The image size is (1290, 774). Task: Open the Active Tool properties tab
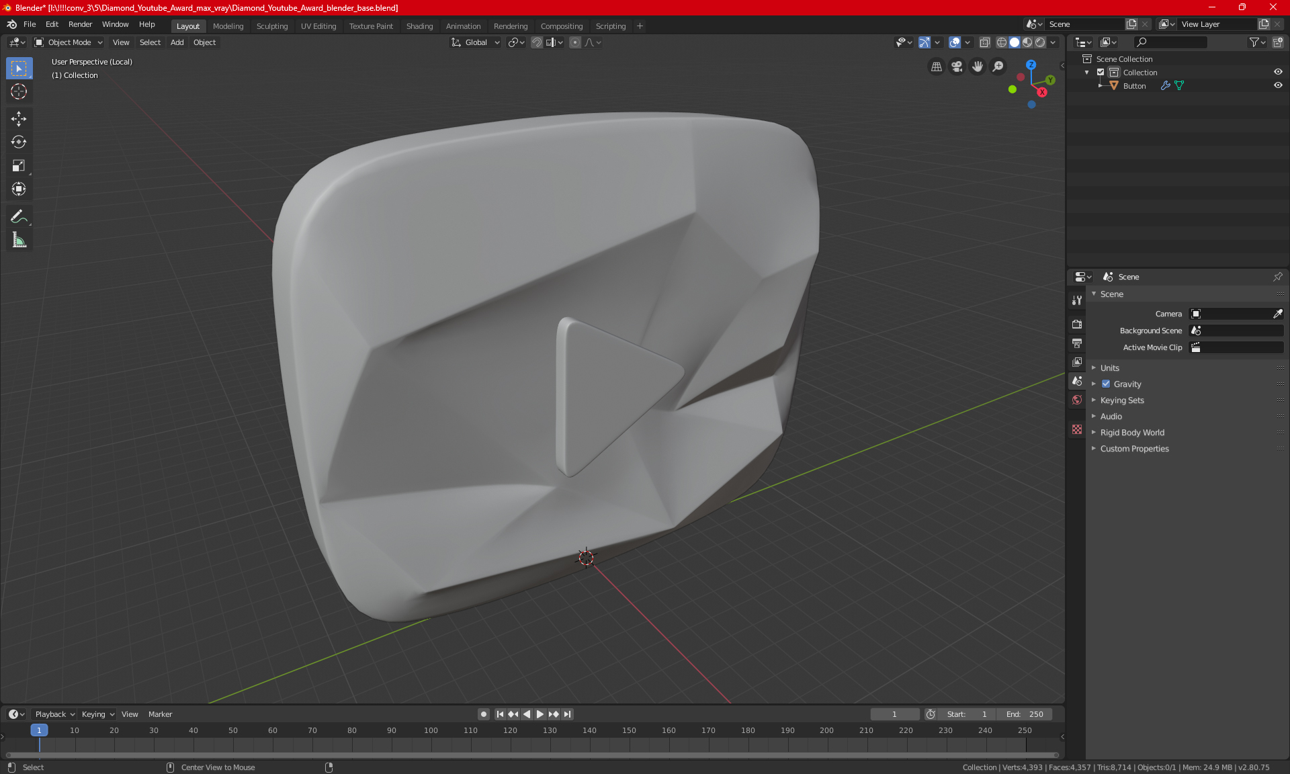1077,300
